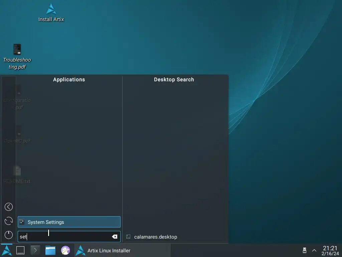
Task: Clear the search text with the backspace icon
Action: 115,237
